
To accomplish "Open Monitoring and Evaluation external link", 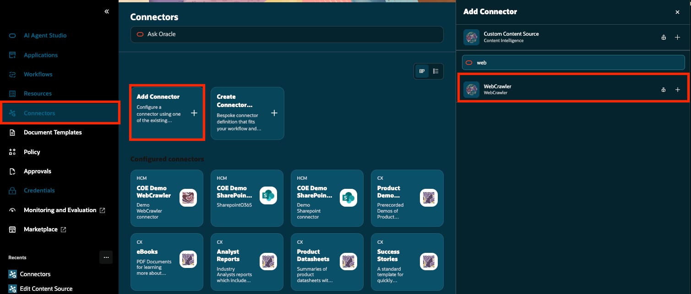I will (x=64, y=210).
